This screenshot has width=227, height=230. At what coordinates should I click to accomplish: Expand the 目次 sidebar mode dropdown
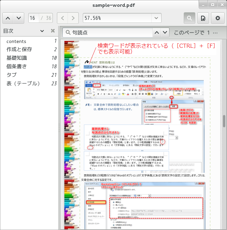(x=42, y=31)
